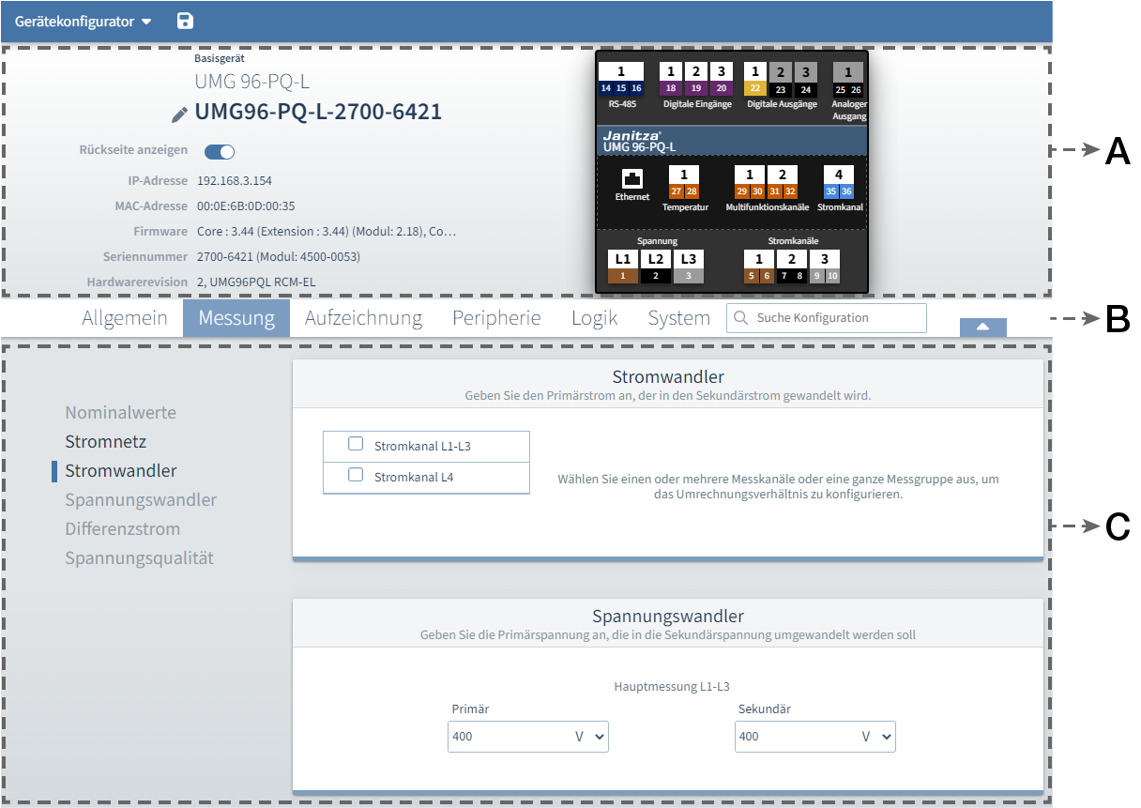This screenshot has width=1141, height=808.
Task: Click the save icon in the toolbar
Action: coord(185,21)
